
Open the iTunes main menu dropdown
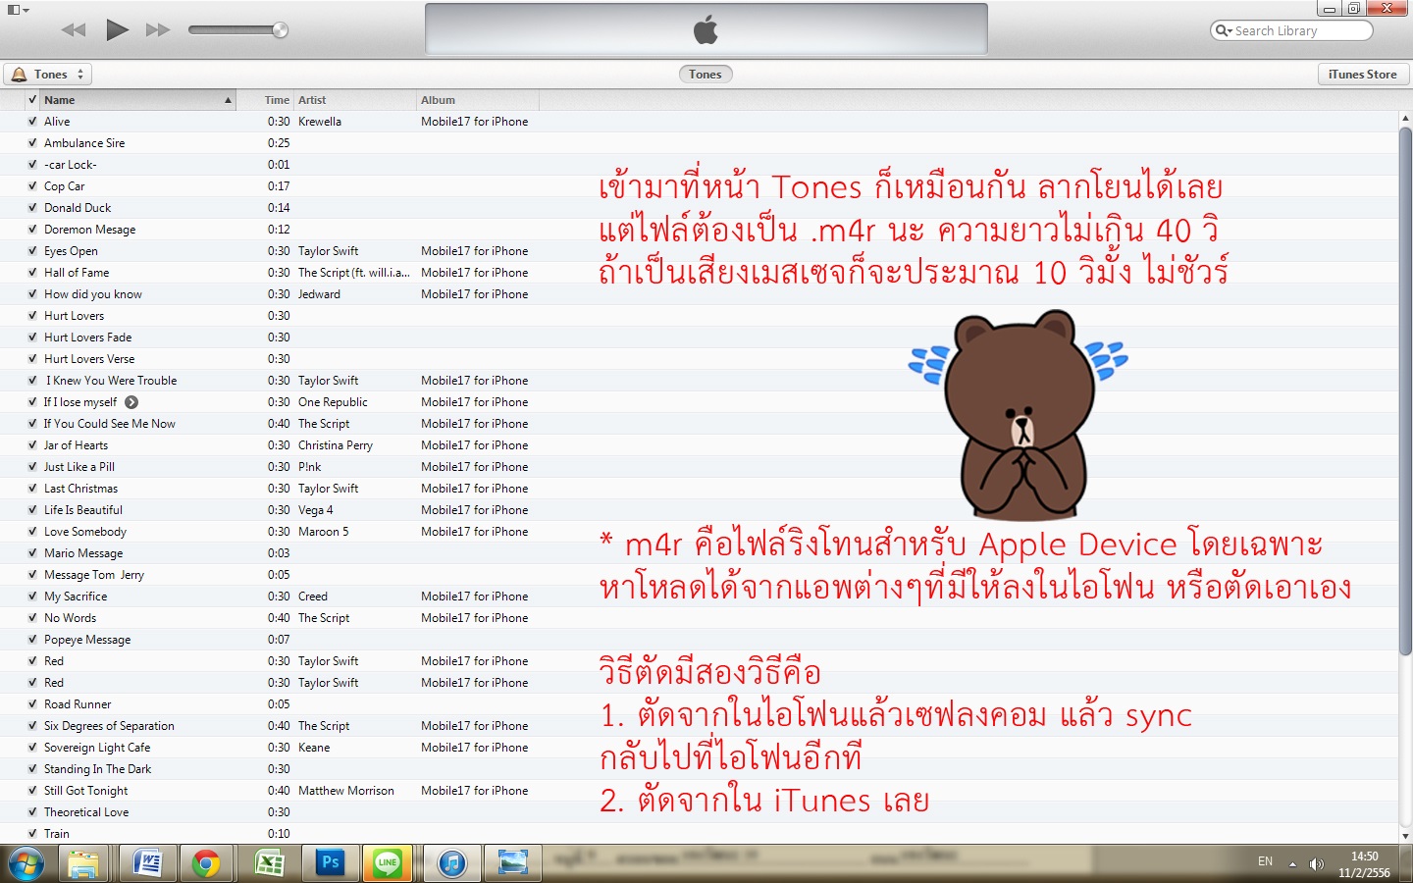click(x=18, y=10)
